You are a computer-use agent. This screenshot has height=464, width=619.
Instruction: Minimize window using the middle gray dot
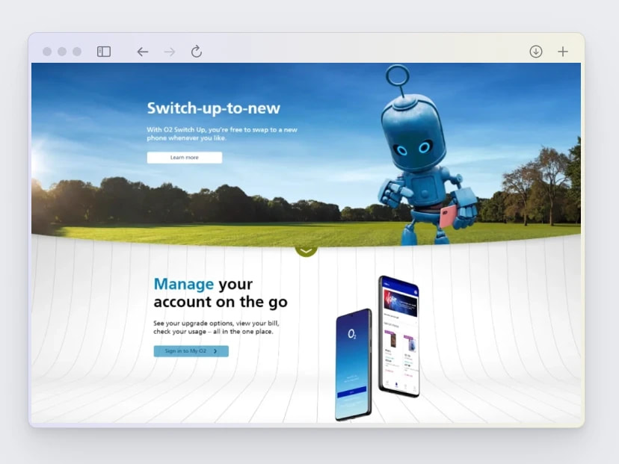point(62,52)
